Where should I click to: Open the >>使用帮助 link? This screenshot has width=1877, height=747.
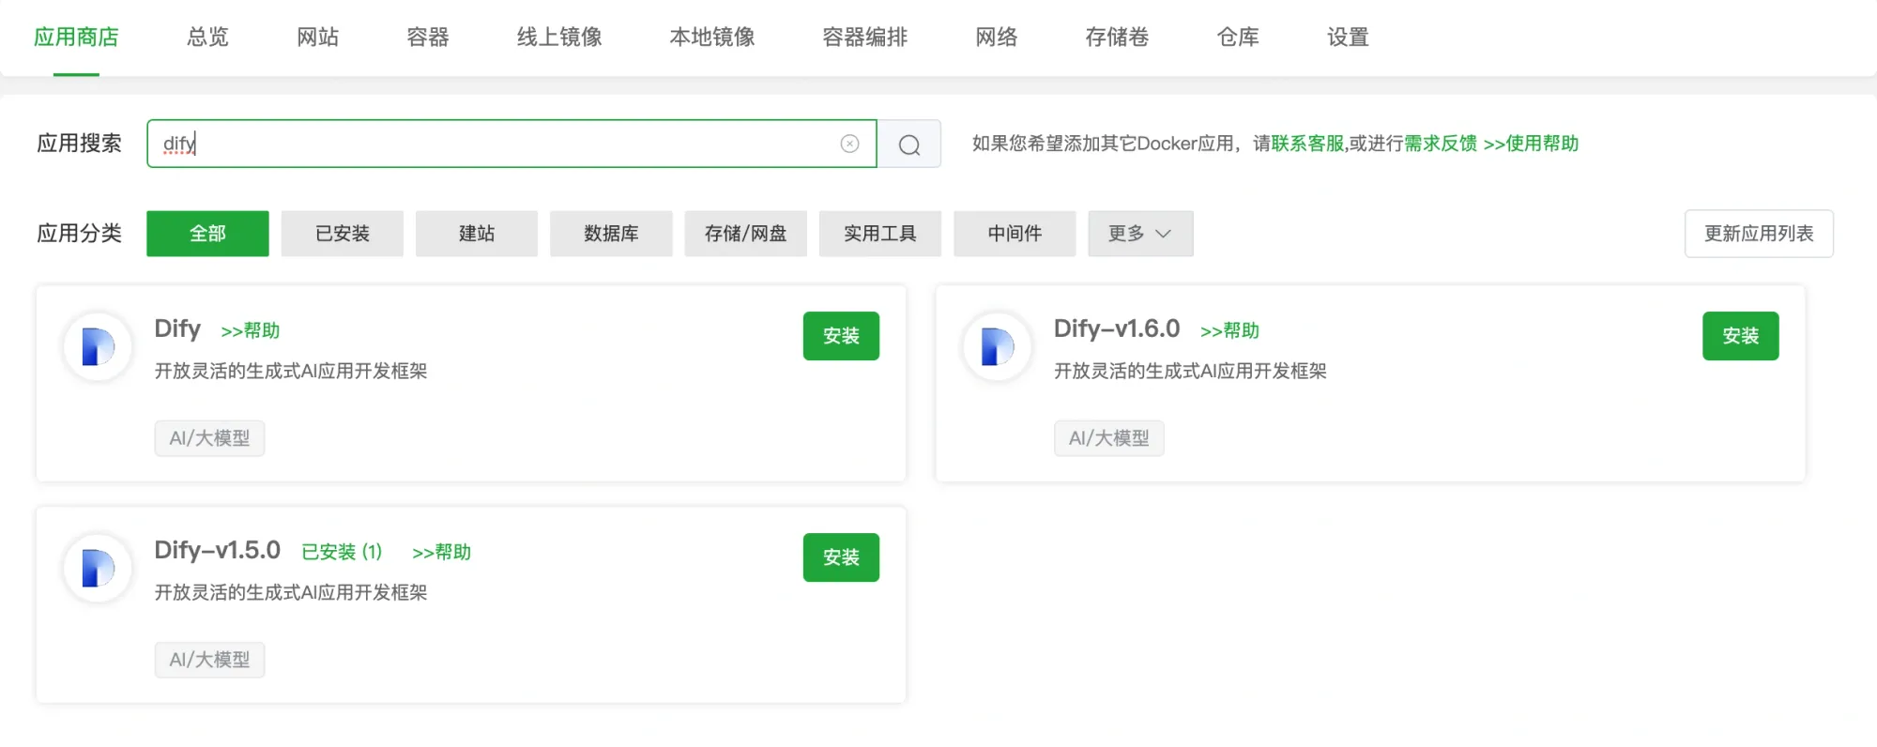(x=1532, y=144)
